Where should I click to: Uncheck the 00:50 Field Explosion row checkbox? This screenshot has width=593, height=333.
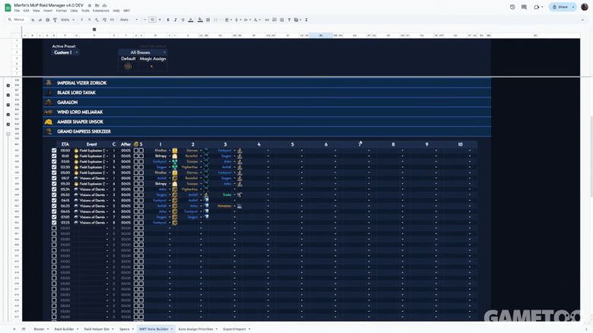53,151
